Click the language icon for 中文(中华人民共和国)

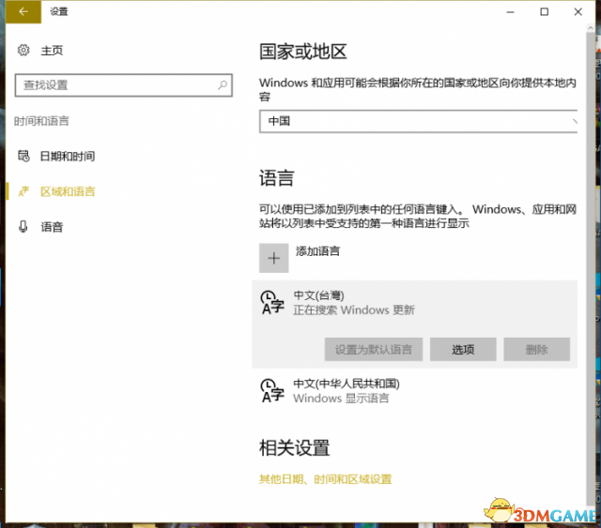272,391
